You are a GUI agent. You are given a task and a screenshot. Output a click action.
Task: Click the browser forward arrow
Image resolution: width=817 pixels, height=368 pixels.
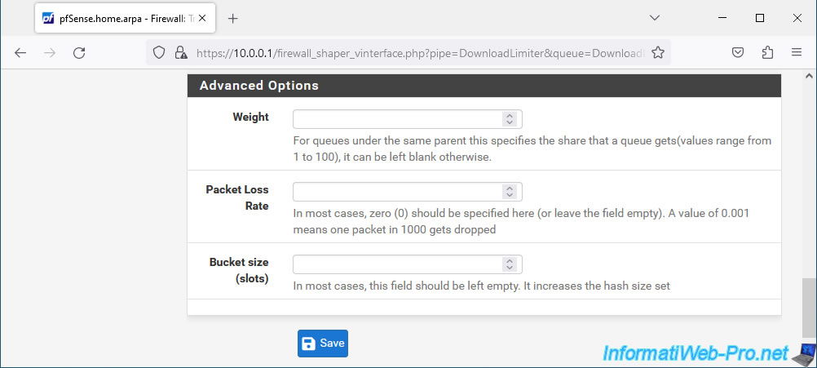[50, 53]
